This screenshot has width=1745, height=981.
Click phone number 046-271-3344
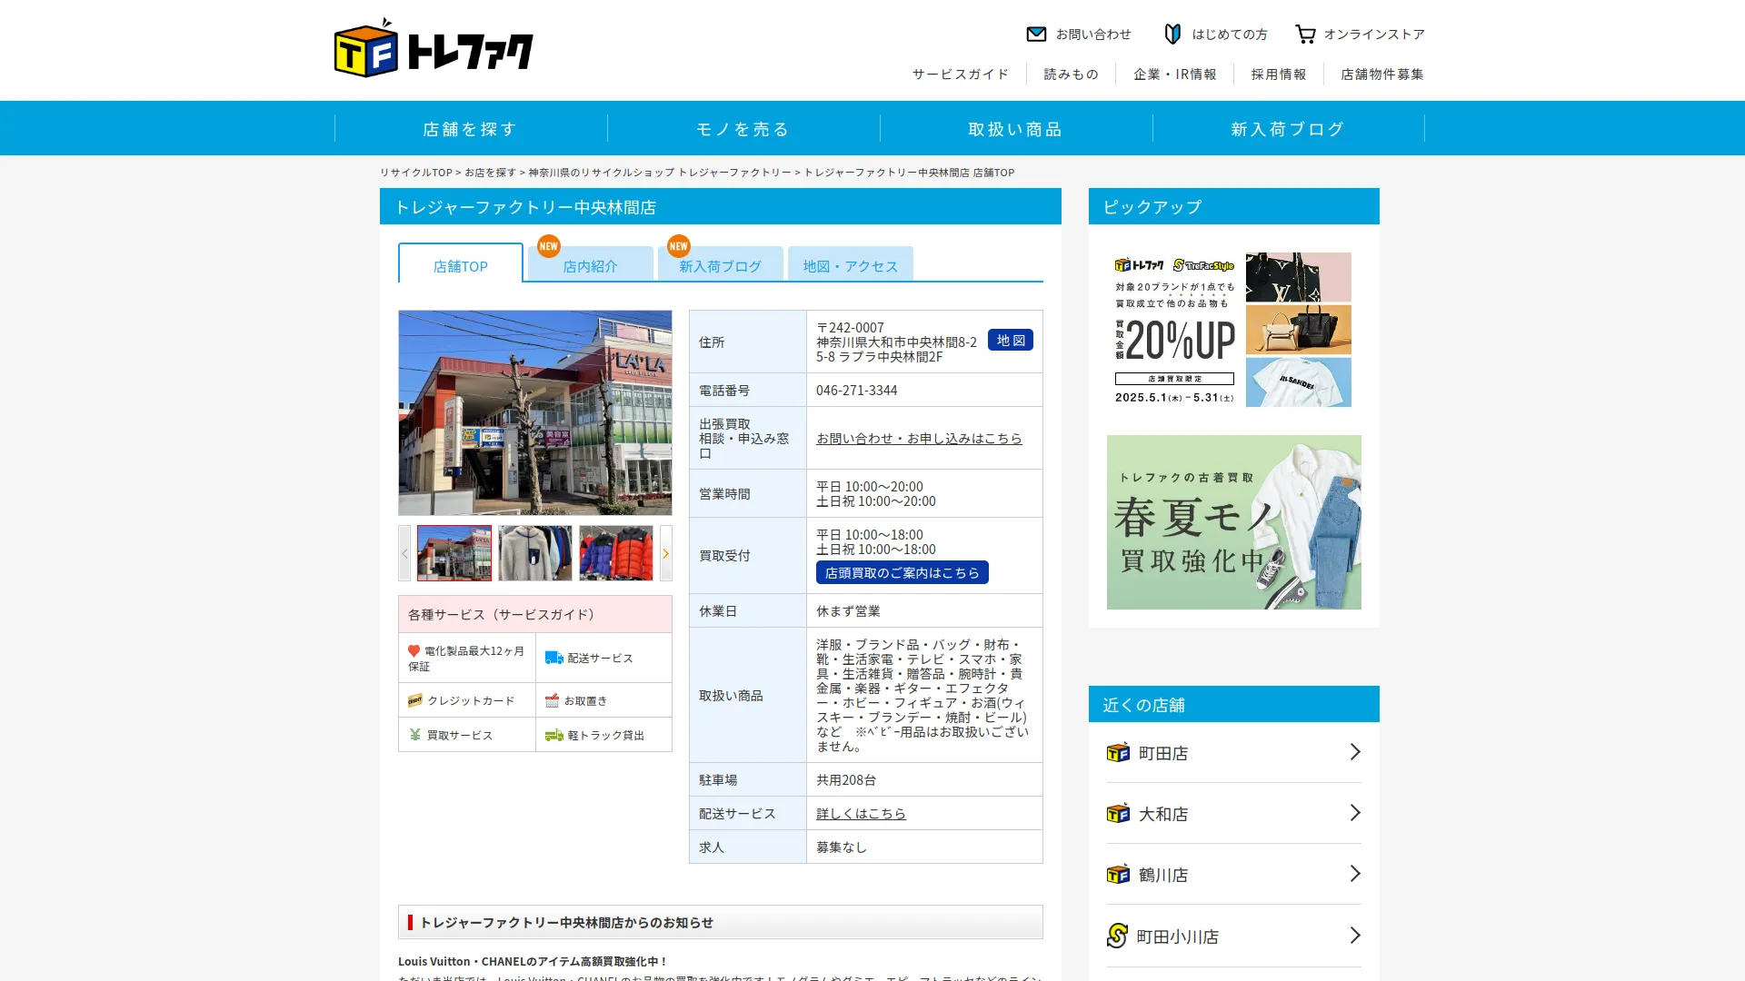856,390
